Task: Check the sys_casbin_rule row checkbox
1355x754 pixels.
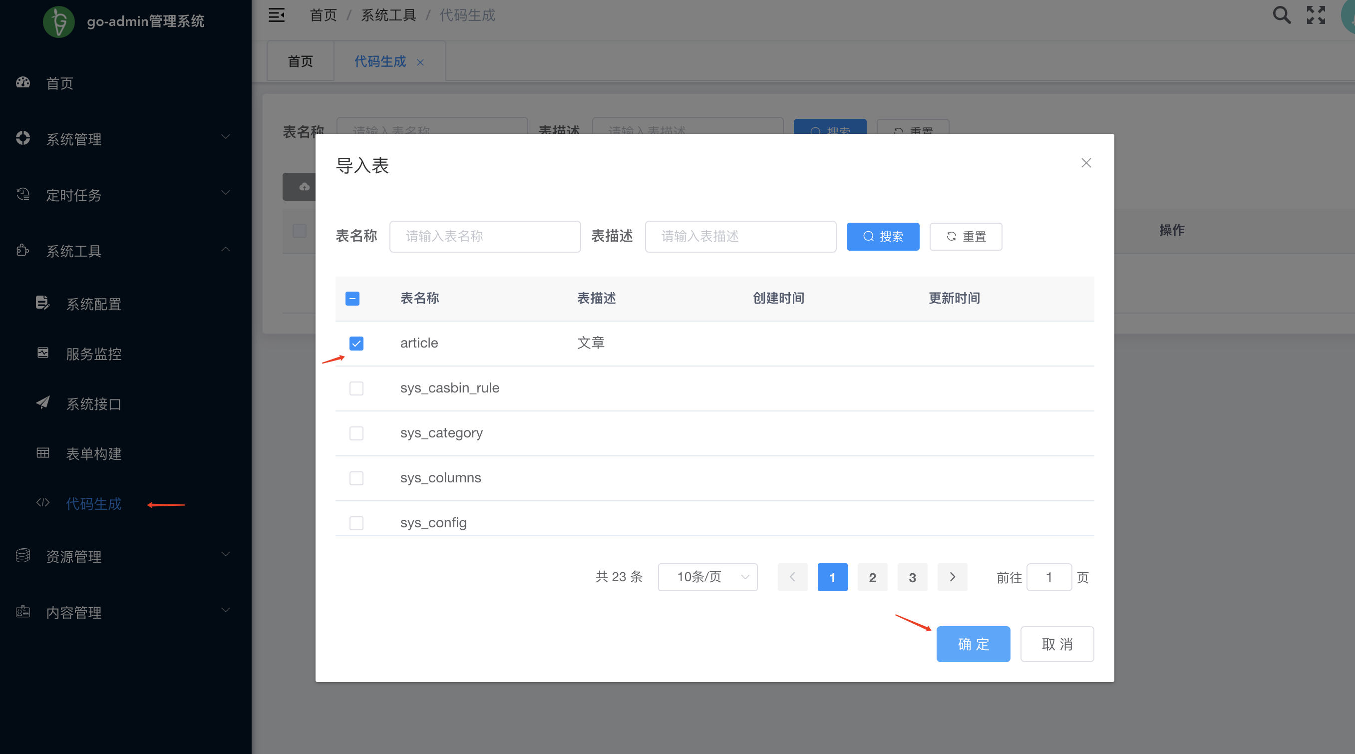Action: 356,388
